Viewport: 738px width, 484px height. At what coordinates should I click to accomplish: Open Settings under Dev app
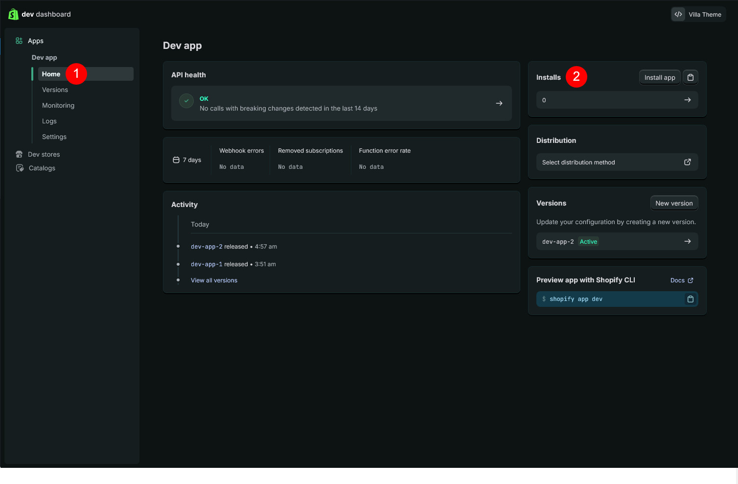coord(54,137)
